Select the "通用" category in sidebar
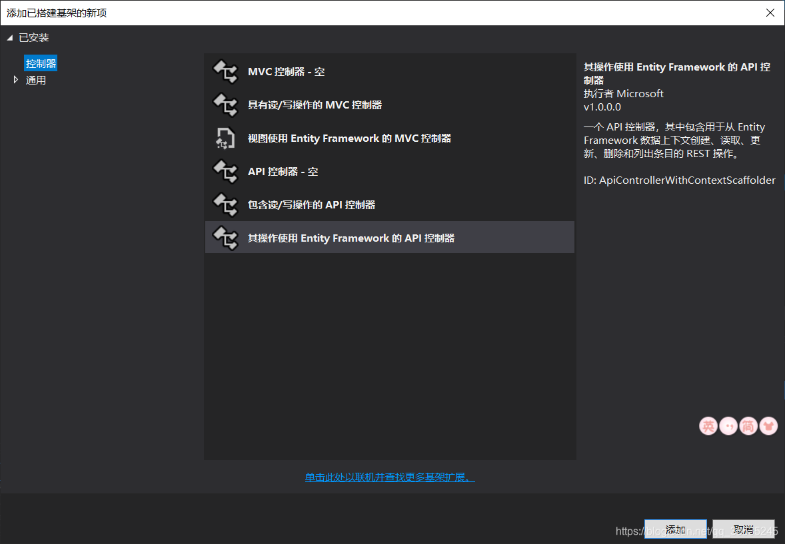Screen dimensions: 785x544 coord(36,79)
